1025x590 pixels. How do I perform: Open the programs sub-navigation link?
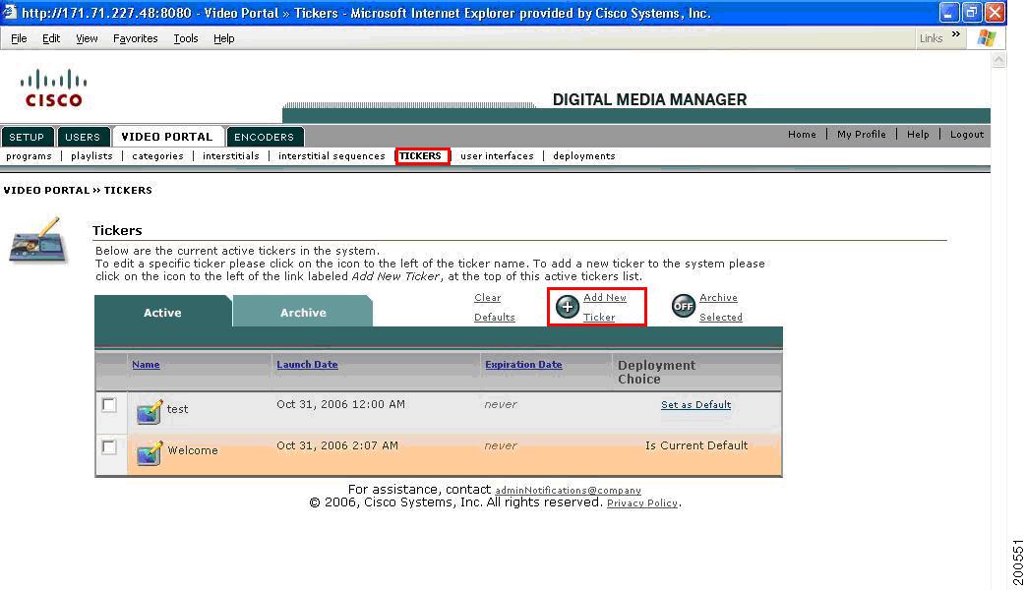pos(29,156)
